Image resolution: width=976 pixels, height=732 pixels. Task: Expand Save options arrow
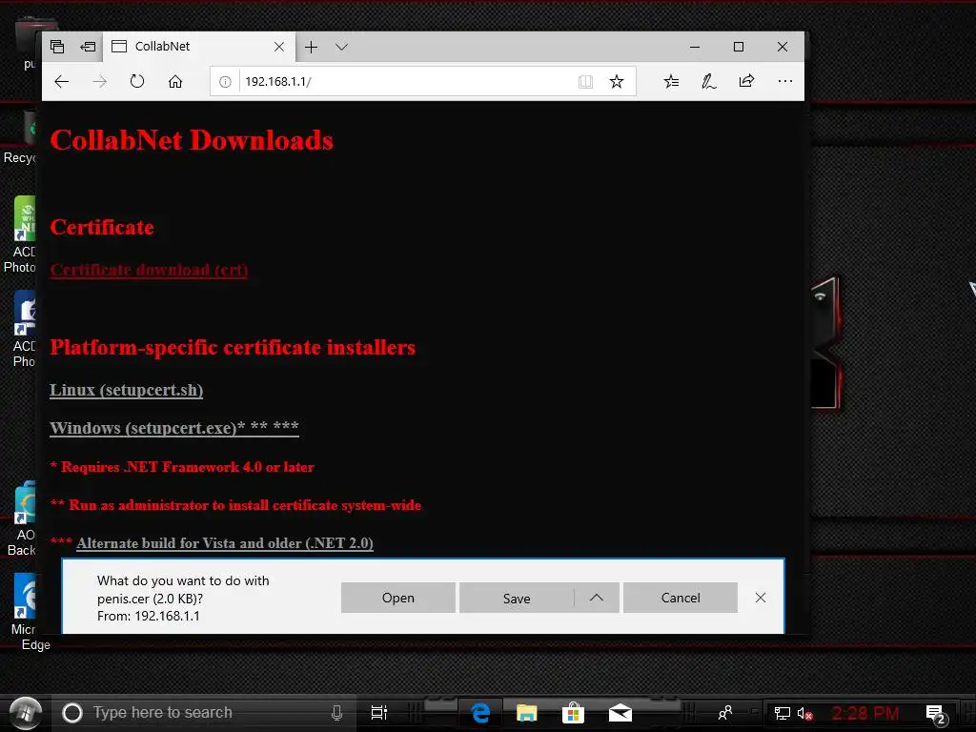point(597,598)
